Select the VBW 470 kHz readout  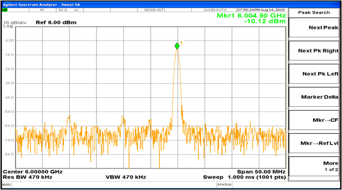click(x=126, y=177)
